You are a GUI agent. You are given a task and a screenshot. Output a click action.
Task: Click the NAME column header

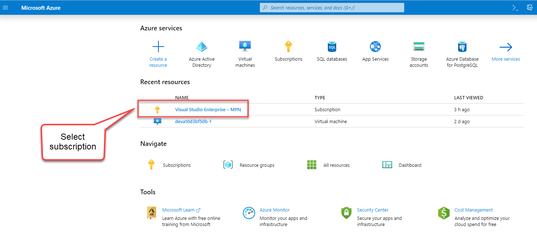coord(182,97)
